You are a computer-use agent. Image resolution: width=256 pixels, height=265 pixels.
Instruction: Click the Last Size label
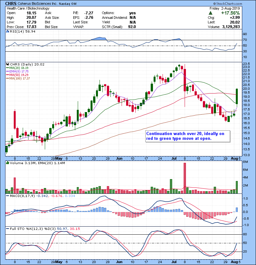[80, 22]
